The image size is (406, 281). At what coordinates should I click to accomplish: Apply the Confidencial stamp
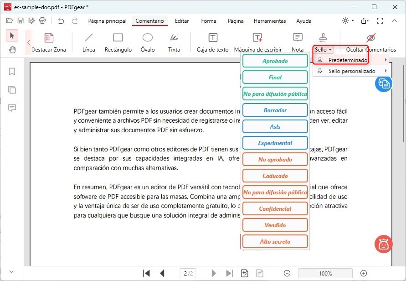tap(275, 208)
